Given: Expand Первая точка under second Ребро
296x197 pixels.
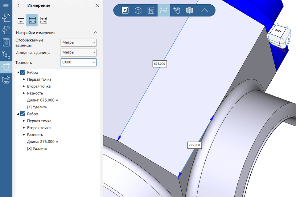Looking at the screenshot, I should (24, 121).
